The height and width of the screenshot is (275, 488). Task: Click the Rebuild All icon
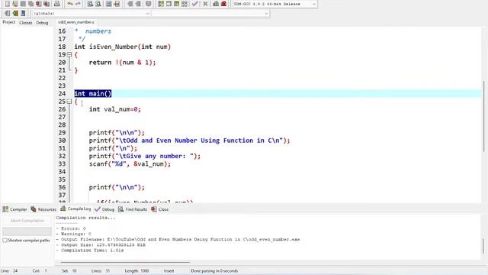tap(185, 4)
